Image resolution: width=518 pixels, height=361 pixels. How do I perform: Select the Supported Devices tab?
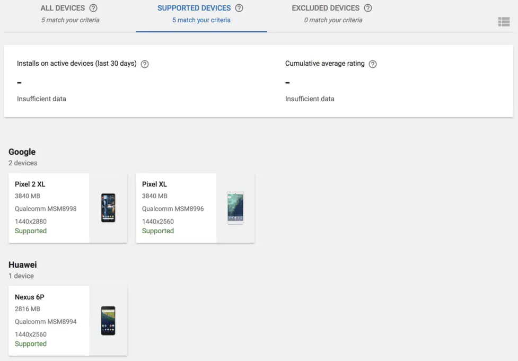pos(194,8)
